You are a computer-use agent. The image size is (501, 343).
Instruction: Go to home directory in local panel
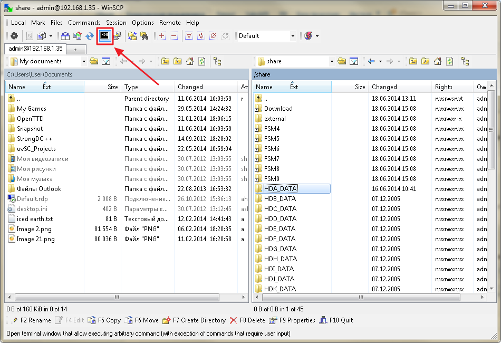pyautogui.click(x=190, y=61)
